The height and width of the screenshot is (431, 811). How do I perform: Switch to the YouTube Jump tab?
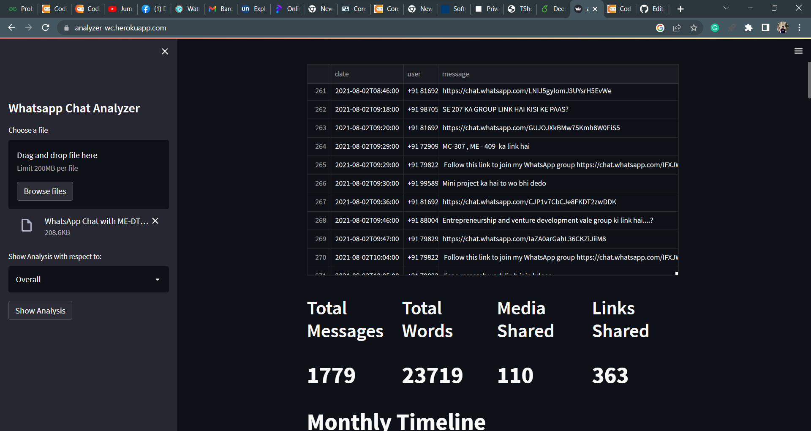(120, 9)
